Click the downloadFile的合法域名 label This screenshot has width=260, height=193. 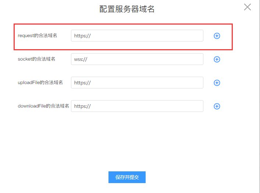tap(43, 106)
